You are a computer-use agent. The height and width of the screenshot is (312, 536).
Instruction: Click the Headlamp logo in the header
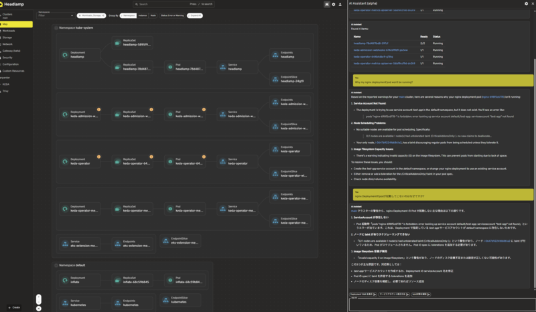[12, 4]
